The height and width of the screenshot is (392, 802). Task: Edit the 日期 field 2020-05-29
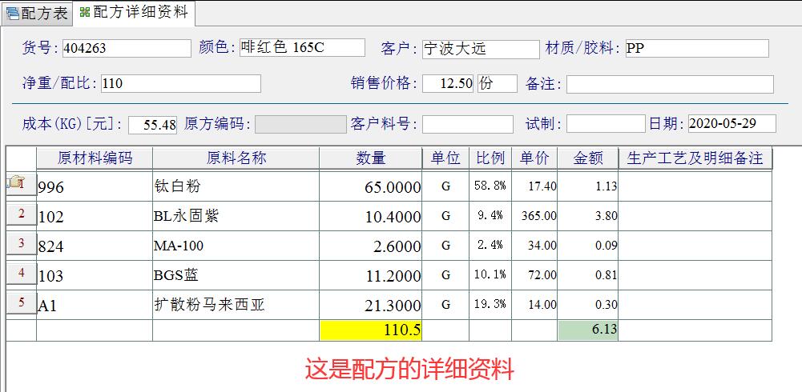click(x=732, y=123)
